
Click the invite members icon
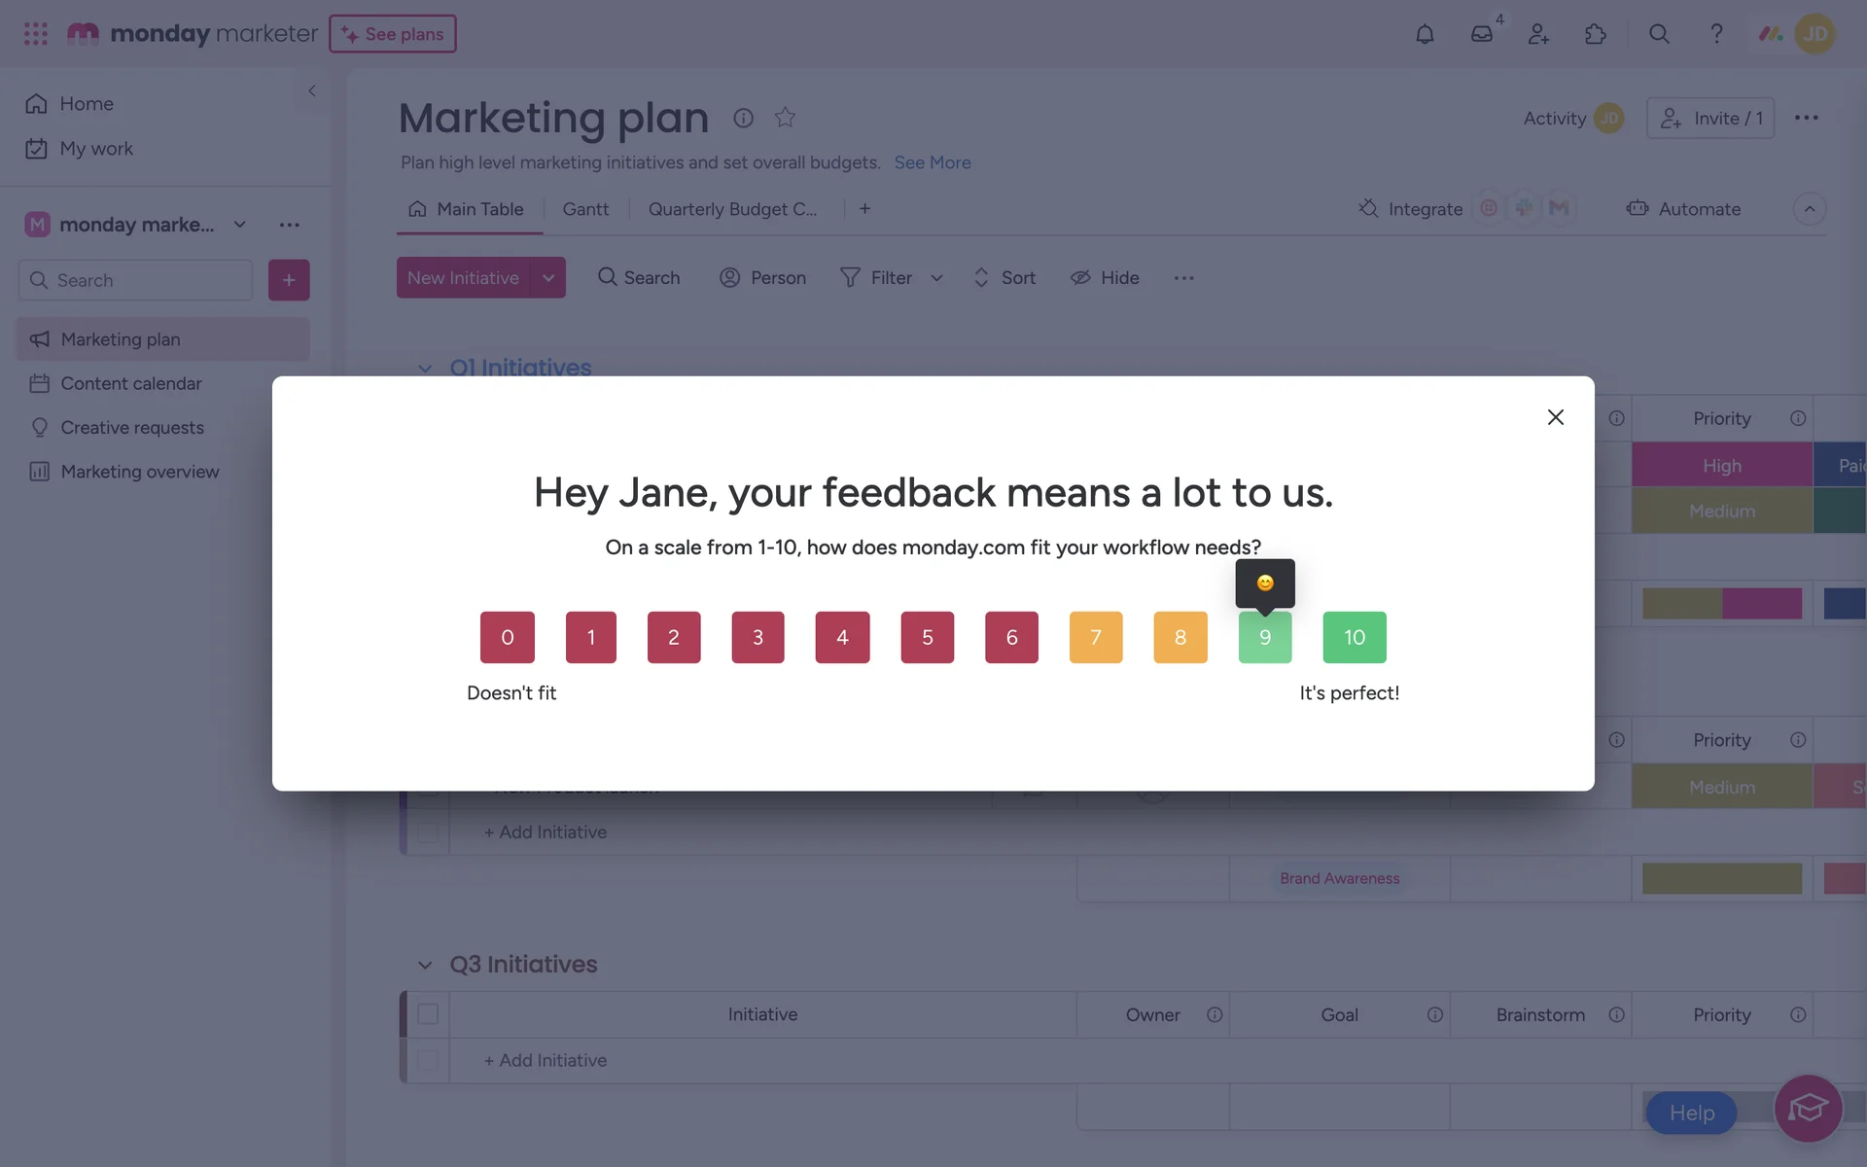(1538, 34)
